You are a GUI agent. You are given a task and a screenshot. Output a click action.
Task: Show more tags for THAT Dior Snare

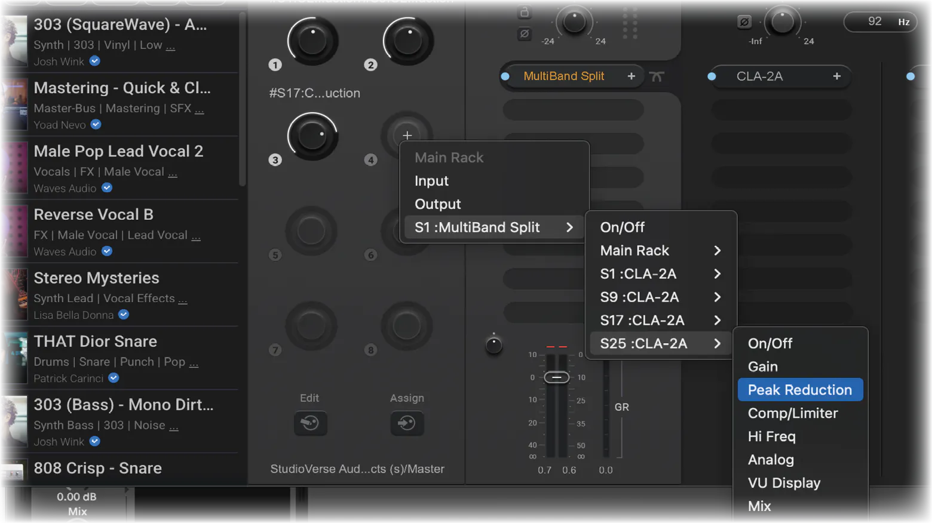tap(194, 362)
